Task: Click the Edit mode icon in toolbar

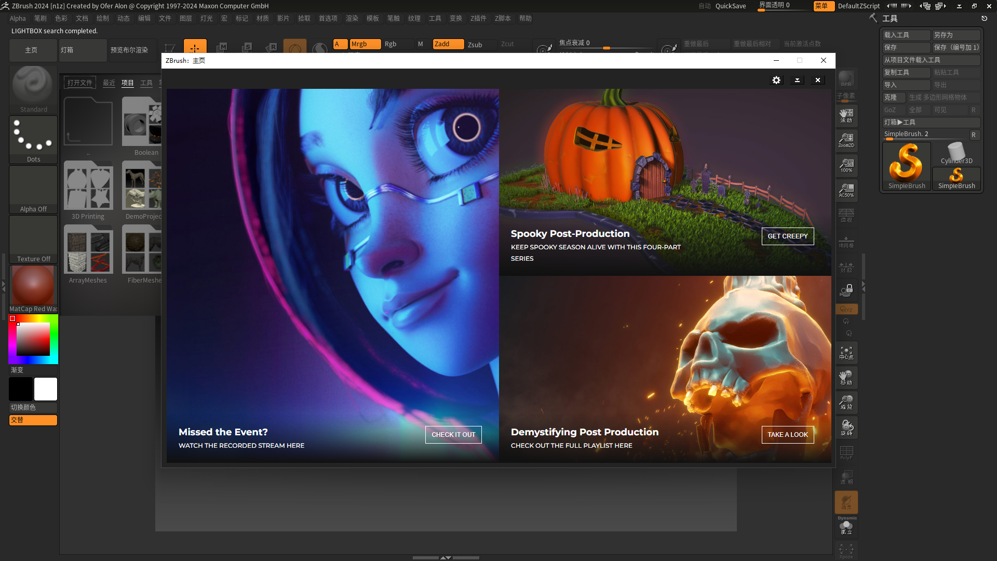Action: [170, 48]
